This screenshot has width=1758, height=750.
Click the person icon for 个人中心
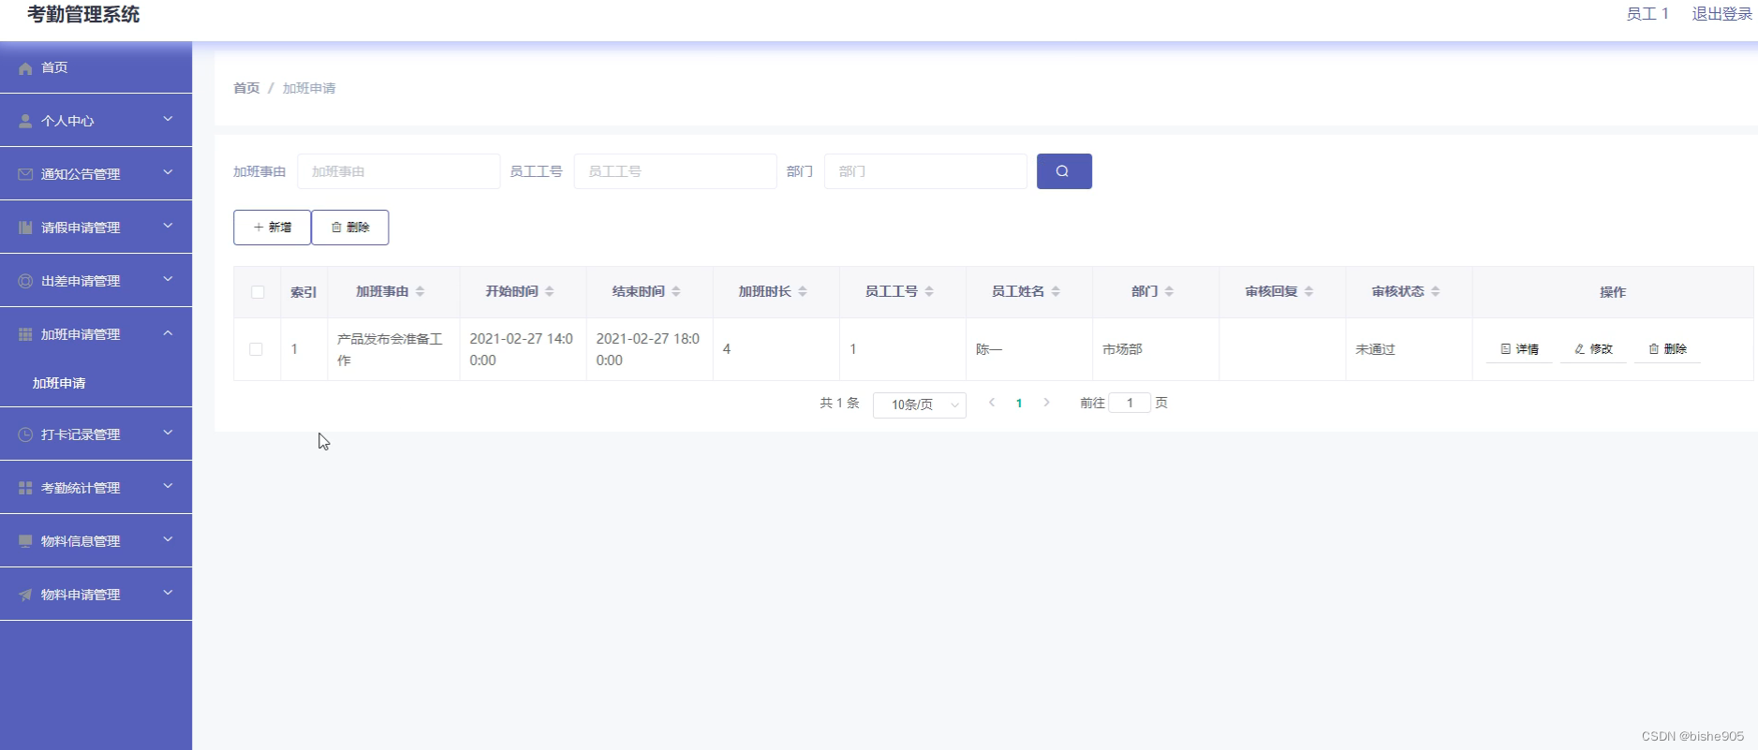pyautogui.click(x=25, y=122)
